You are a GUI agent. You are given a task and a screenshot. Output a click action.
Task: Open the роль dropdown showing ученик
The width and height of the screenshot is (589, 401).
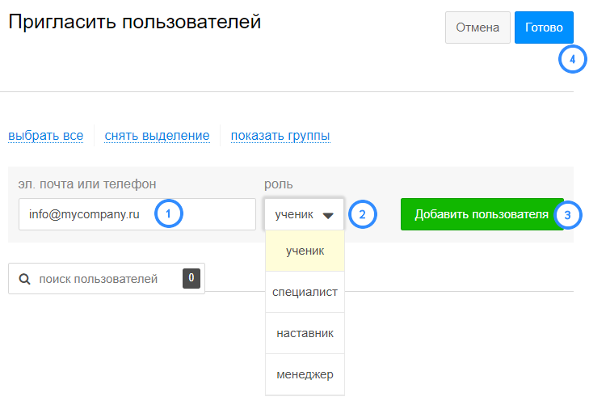(x=305, y=214)
